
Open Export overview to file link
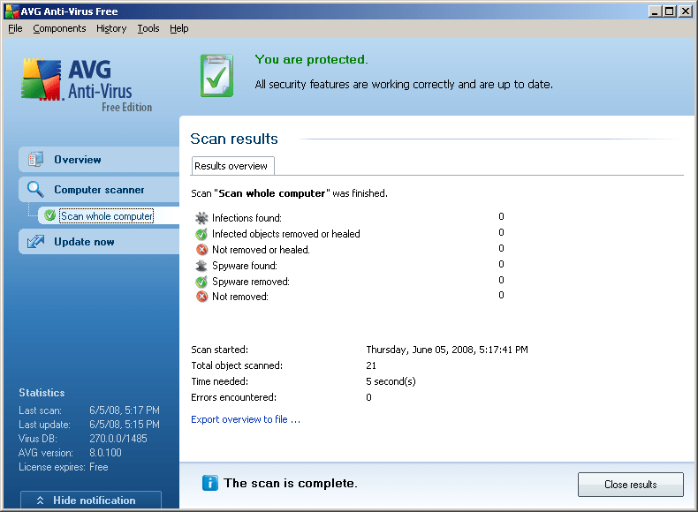246,419
